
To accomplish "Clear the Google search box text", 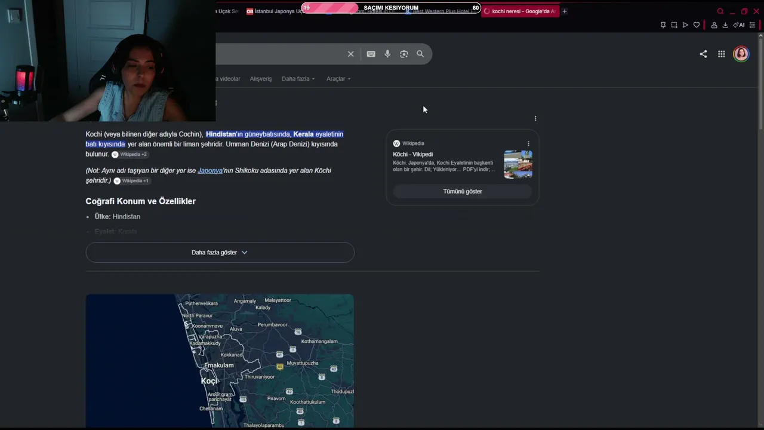I will 350,54.
